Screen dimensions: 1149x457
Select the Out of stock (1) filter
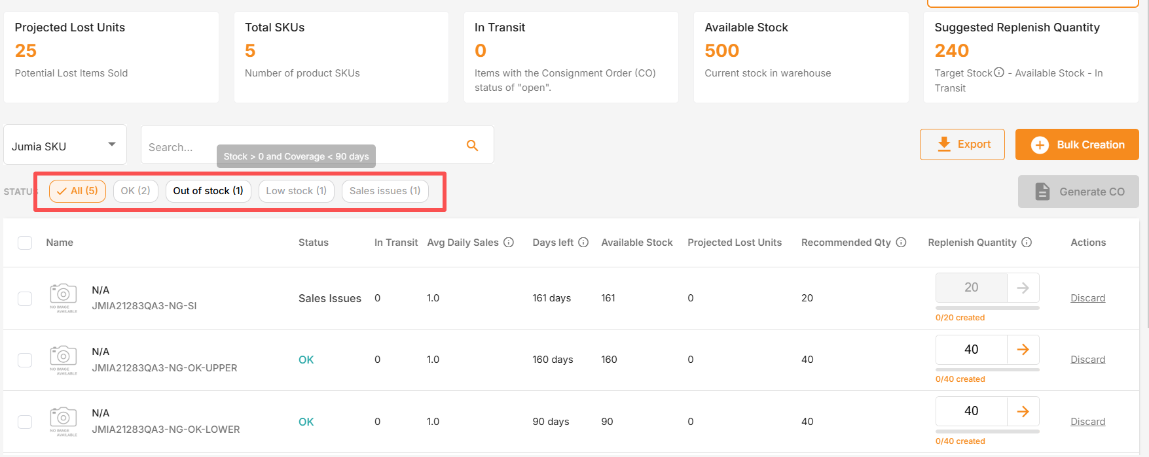[208, 191]
